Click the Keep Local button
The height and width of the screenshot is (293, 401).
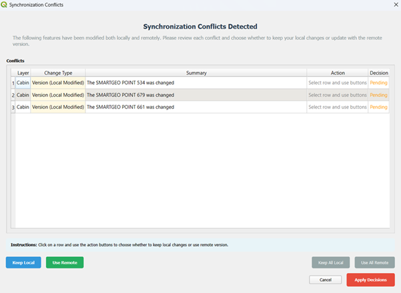pyautogui.click(x=23, y=263)
